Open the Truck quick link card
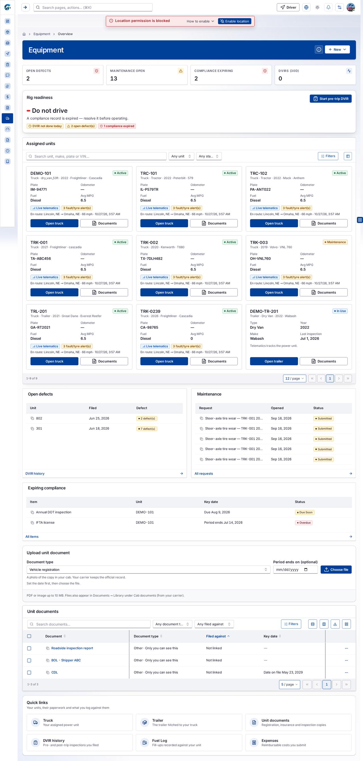363x761 pixels. [80, 723]
